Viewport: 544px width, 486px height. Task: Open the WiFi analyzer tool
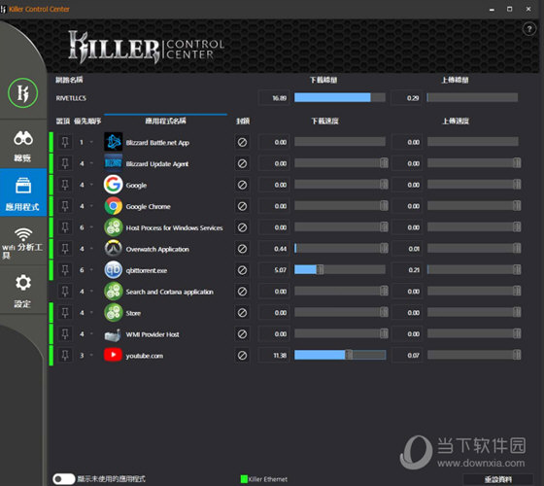[23, 242]
